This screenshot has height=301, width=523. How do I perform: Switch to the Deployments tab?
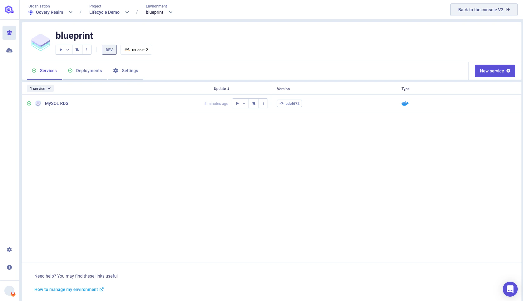click(x=85, y=71)
